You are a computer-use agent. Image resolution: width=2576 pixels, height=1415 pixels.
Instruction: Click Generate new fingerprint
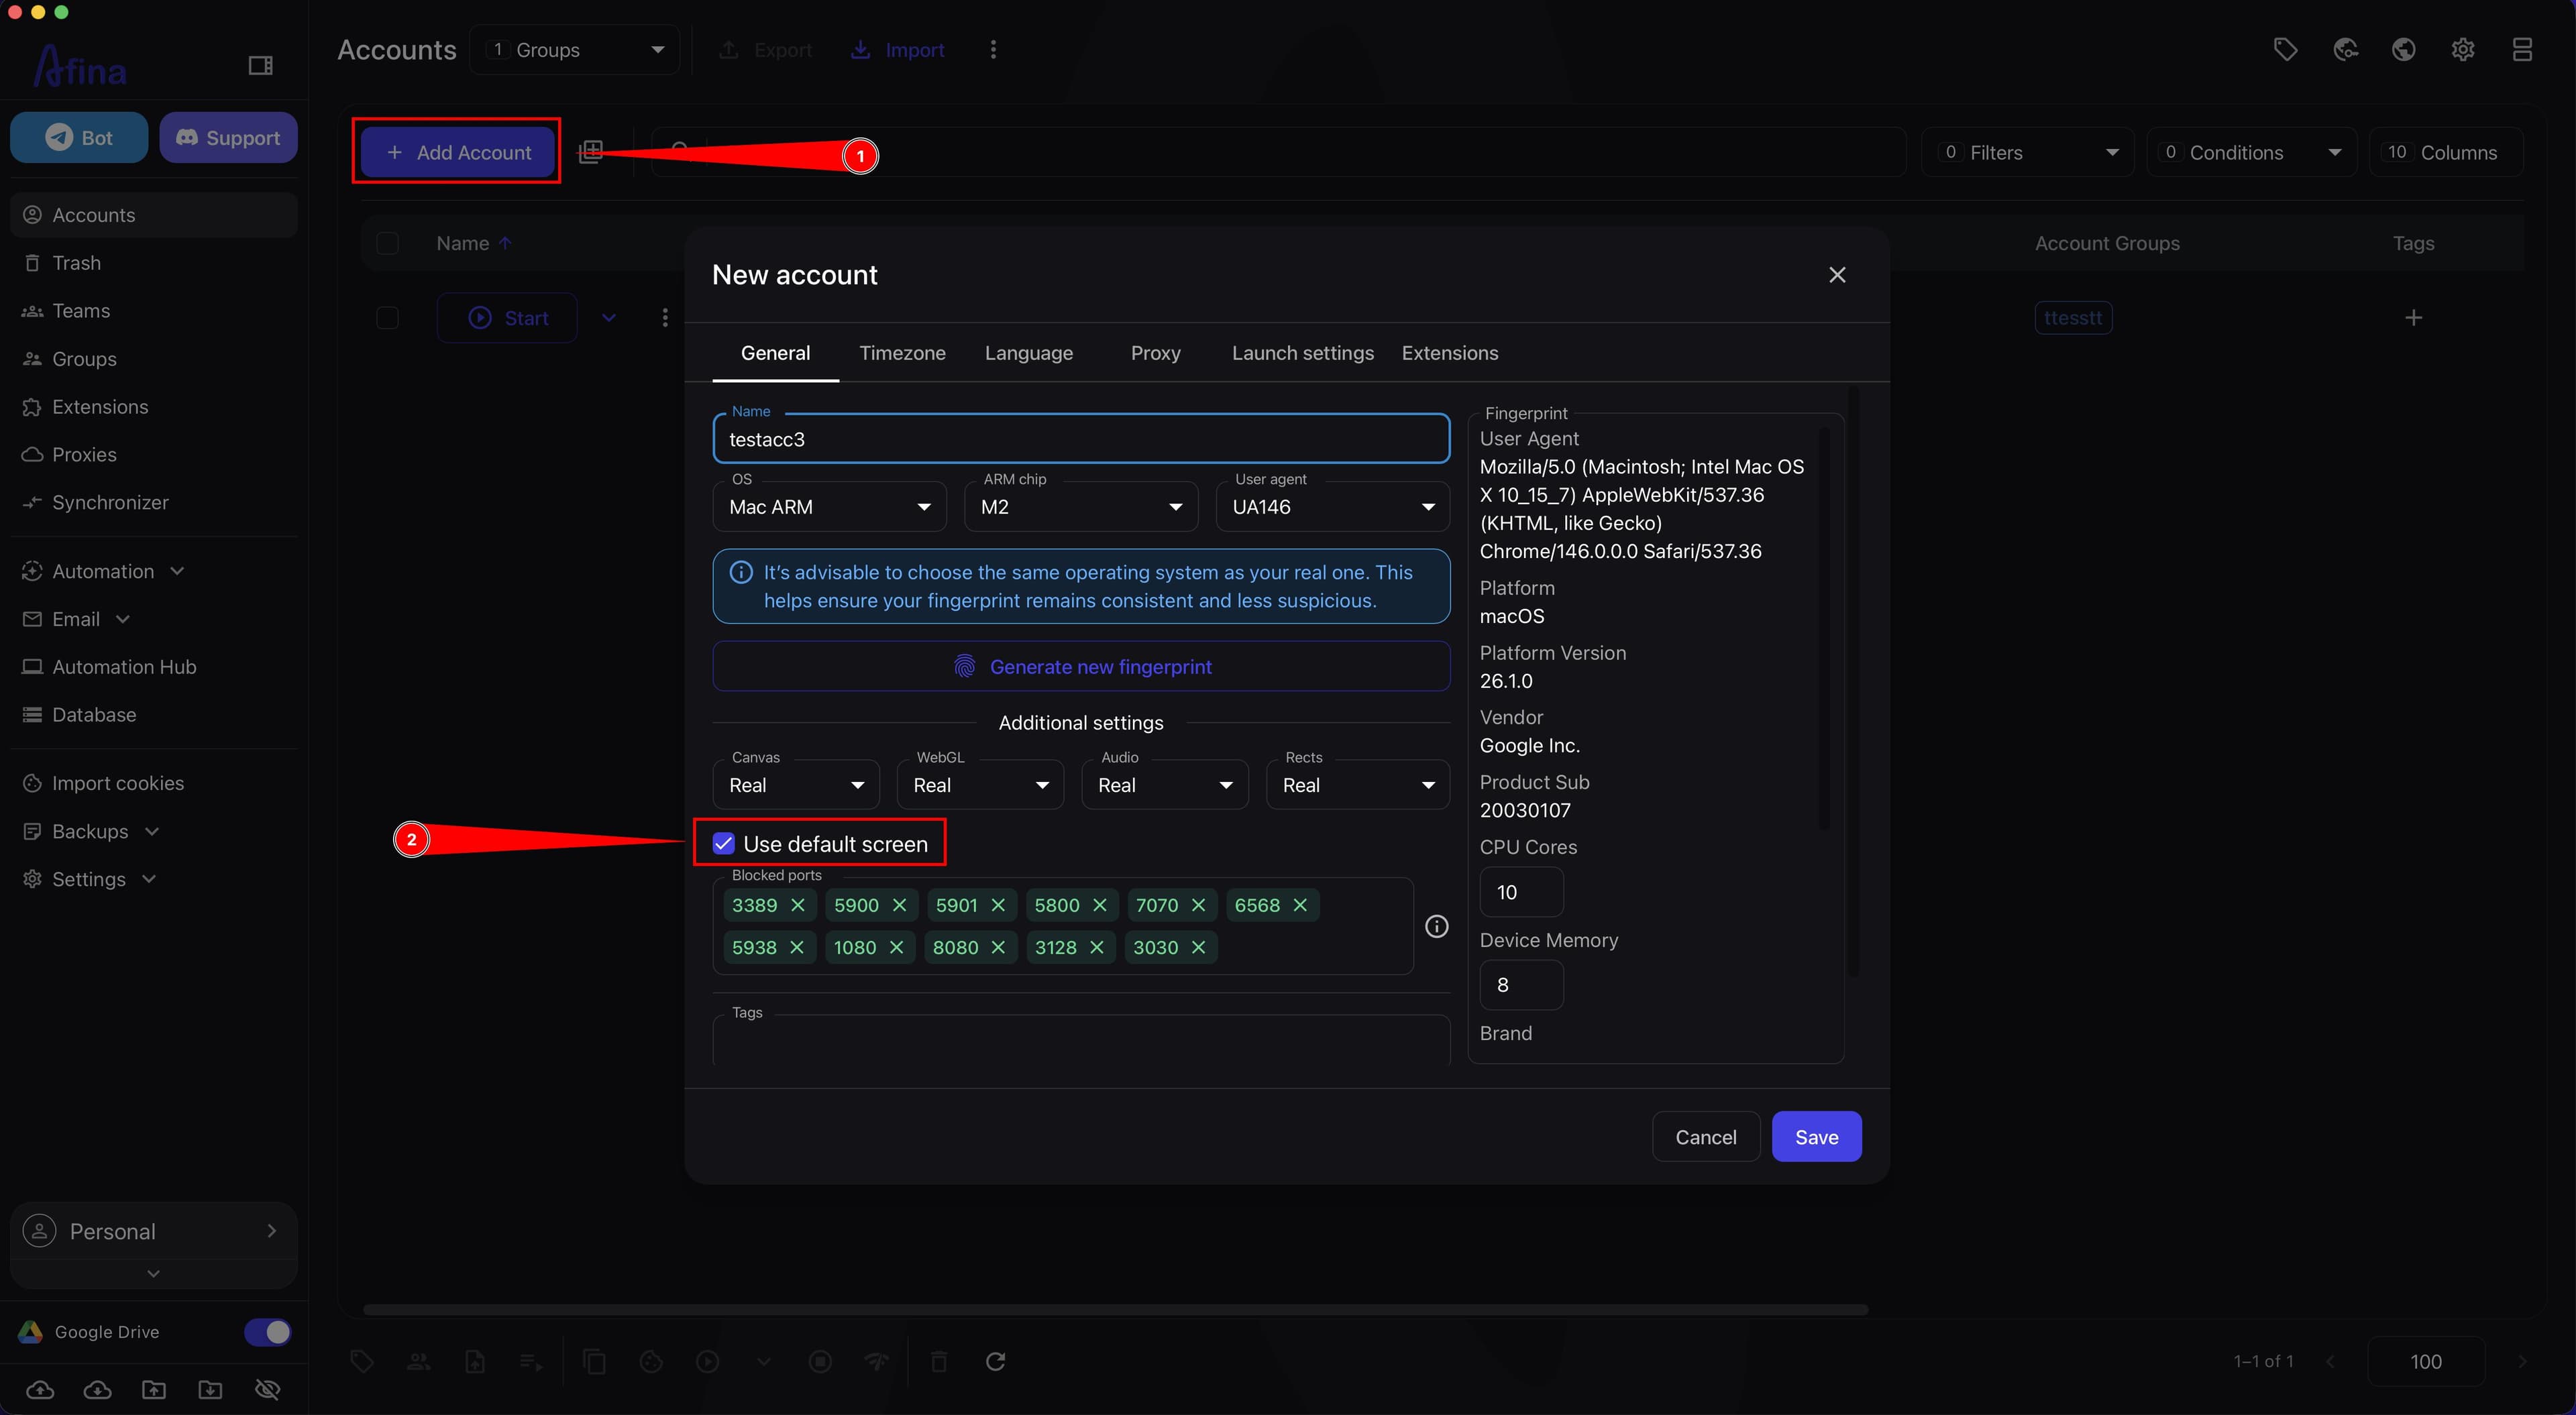point(1081,666)
